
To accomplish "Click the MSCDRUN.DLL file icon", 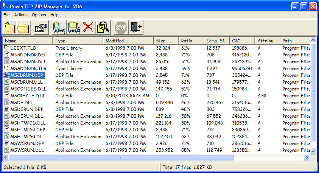I will click(x=6, y=82).
